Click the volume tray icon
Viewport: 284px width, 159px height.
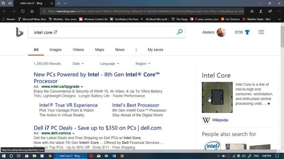(x=244, y=156)
